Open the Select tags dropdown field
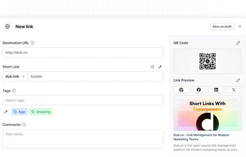This screenshot has width=246, height=157. [x=83, y=100]
